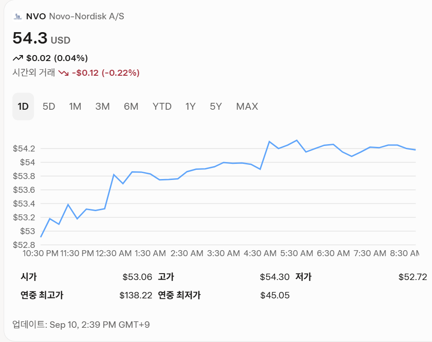Click the 고가 high price label

pyautogui.click(x=166, y=277)
